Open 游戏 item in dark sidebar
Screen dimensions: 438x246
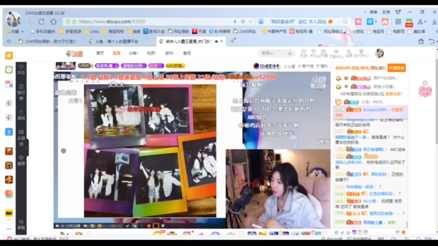(21, 115)
